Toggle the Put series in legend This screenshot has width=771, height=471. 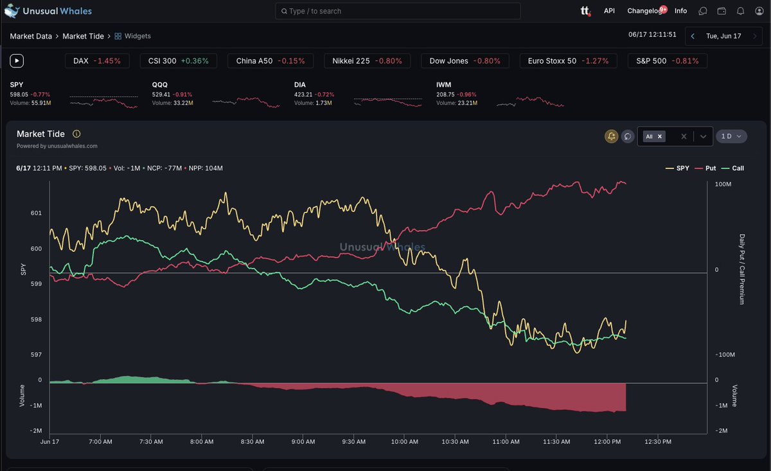[x=705, y=168]
